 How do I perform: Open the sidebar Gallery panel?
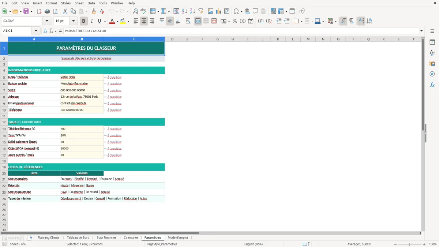point(432,63)
